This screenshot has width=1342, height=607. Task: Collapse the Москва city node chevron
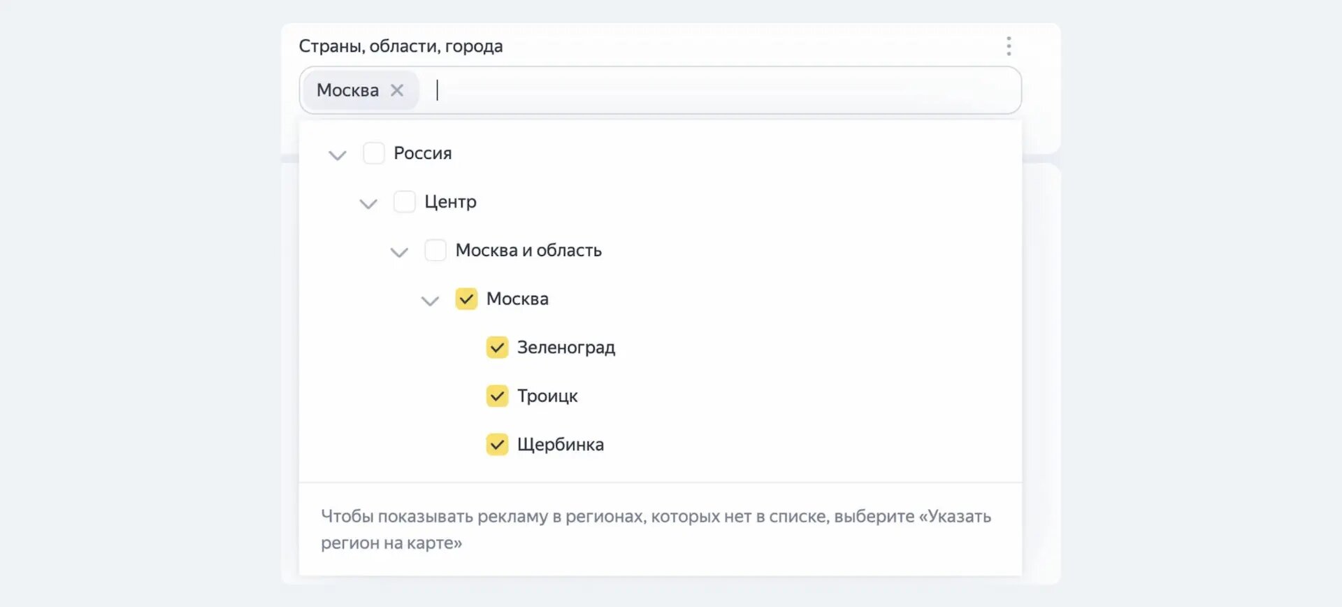click(x=430, y=300)
